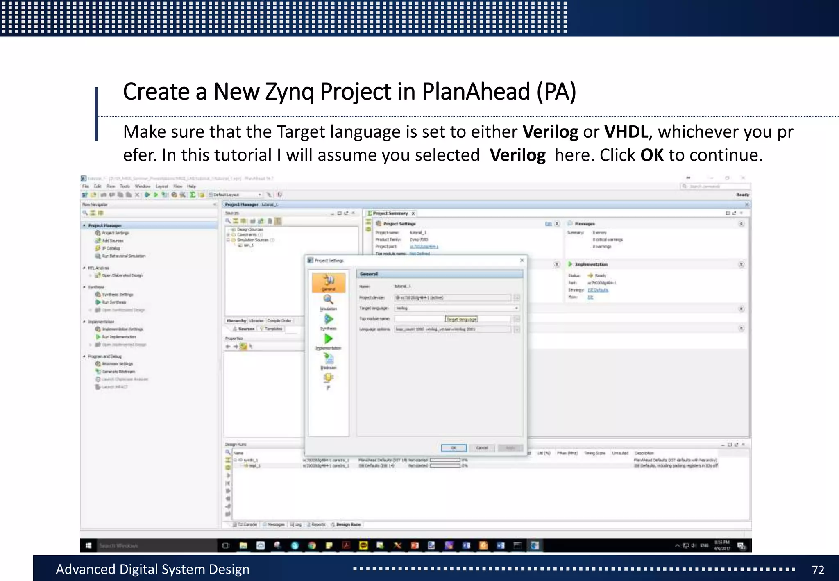Click Run Behavioral Simulation in Flow Navigator
Screen dimensions: 839x581
(120, 256)
